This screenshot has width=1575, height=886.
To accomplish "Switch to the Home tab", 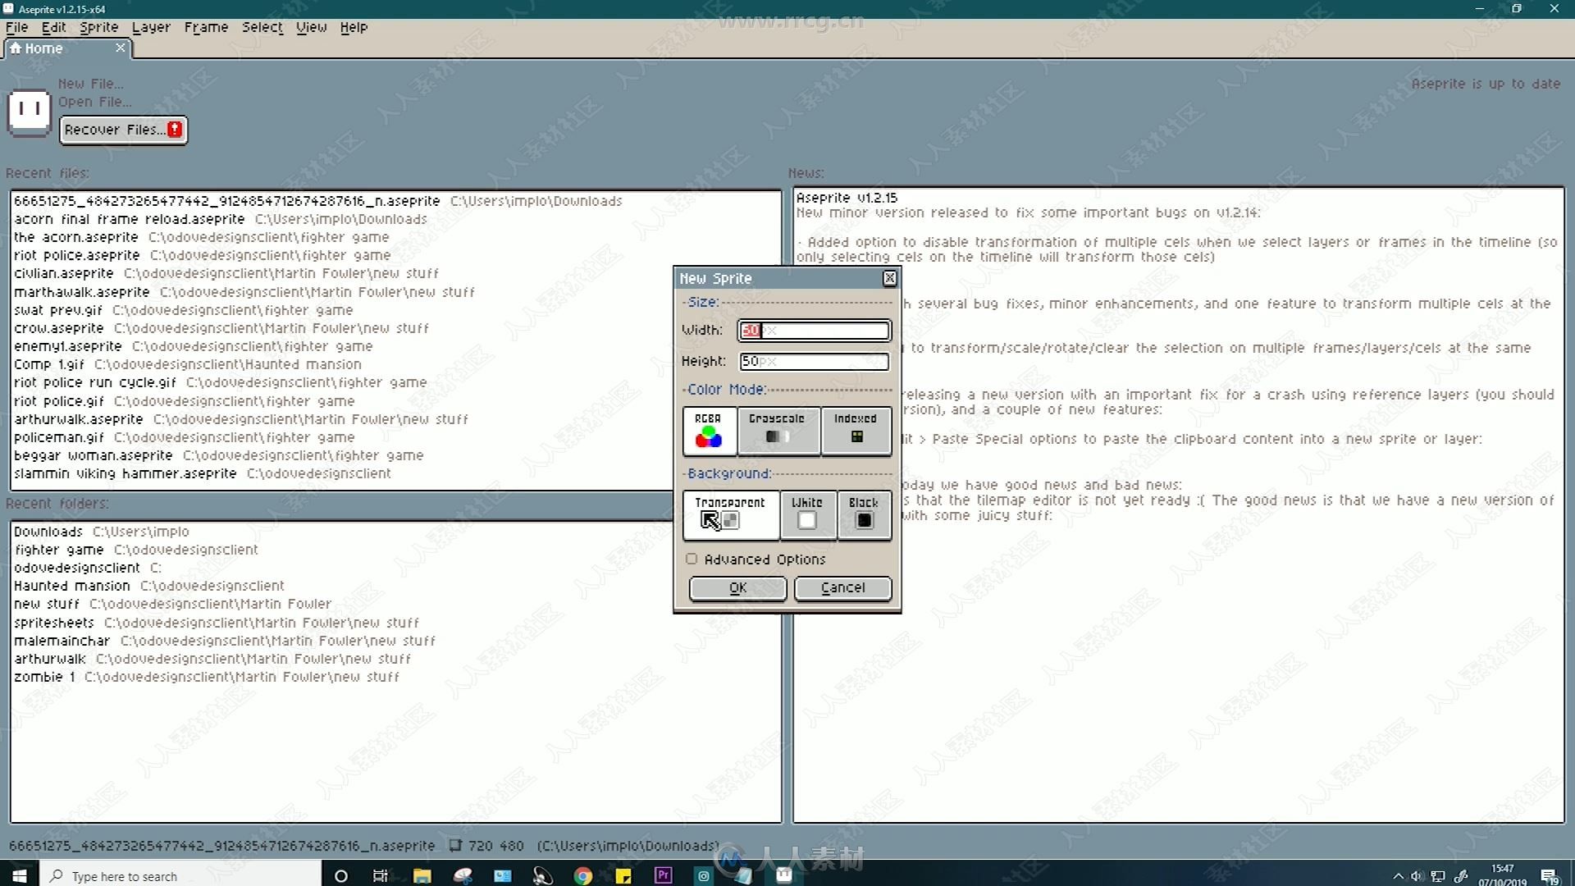I will [x=67, y=48].
